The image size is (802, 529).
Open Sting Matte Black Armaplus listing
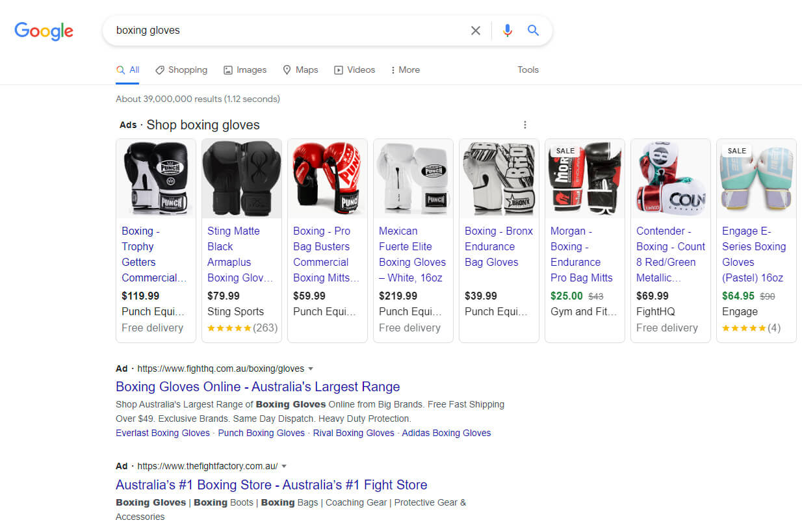pyautogui.click(x=240, y=254)
